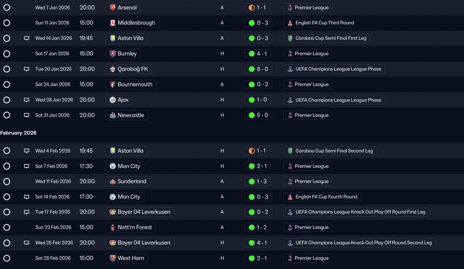The width and height of the screenshot is (464, 269).
Task: Select the circle beside Bournemouth fixture
Action: (7, 84)
